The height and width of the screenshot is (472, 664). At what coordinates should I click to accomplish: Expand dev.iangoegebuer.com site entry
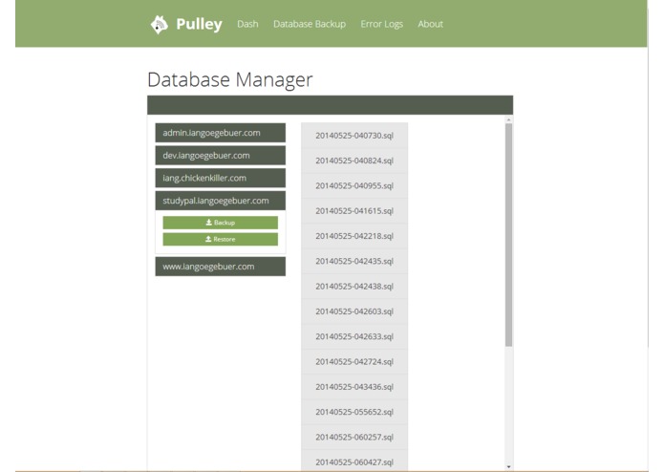pyautogui.click(x=220, y=156)
